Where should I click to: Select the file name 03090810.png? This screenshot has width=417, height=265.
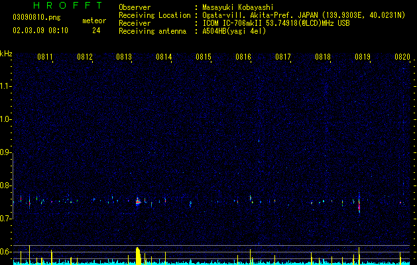point(36,18)
